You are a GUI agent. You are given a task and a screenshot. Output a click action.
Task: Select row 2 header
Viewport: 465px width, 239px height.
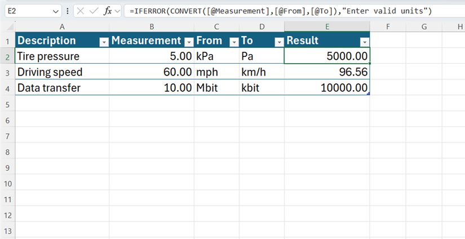click(7, 56)
